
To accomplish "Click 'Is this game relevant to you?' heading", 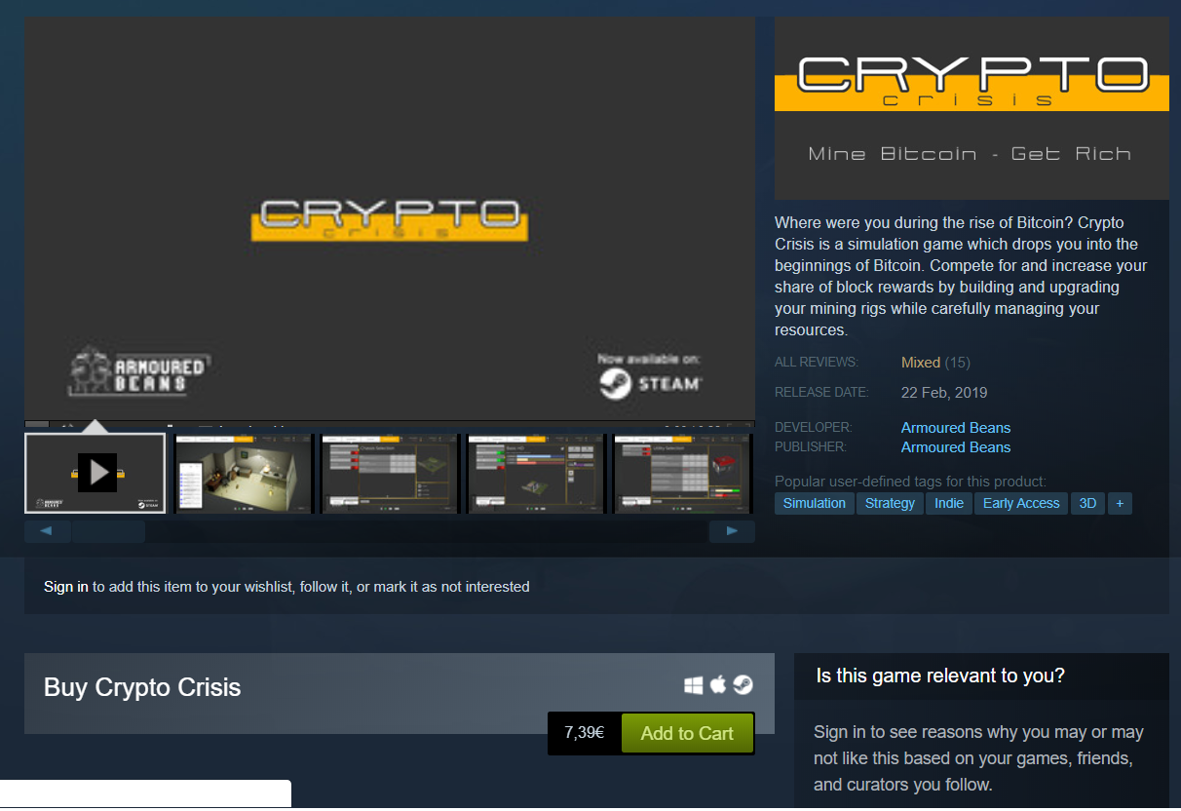I will click(940, 676).
